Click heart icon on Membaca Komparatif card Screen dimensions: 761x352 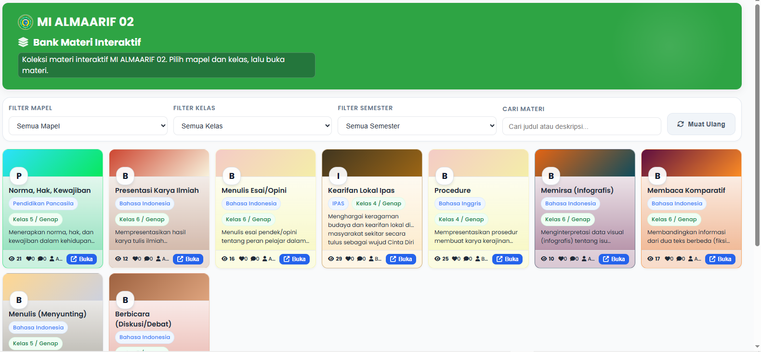pos(667,259)
